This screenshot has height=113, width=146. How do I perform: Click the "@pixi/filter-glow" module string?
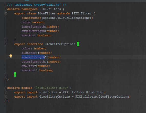(51, 88)
